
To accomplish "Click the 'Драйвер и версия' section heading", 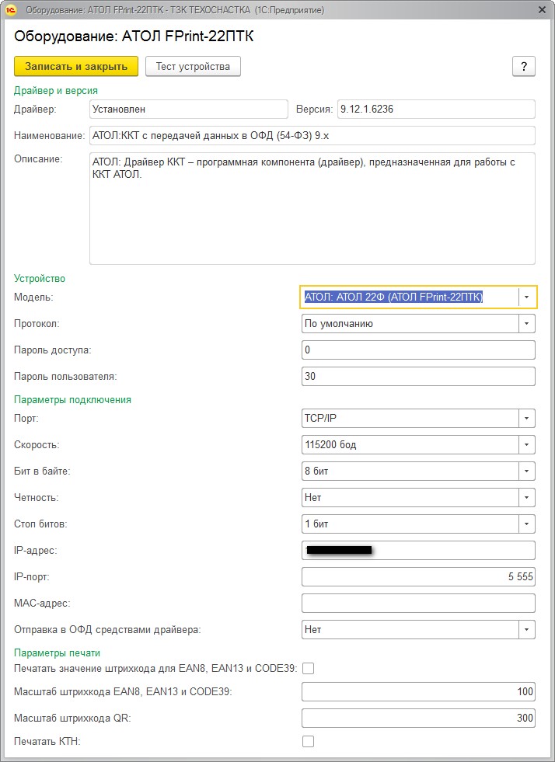I will tap(56, 91).
